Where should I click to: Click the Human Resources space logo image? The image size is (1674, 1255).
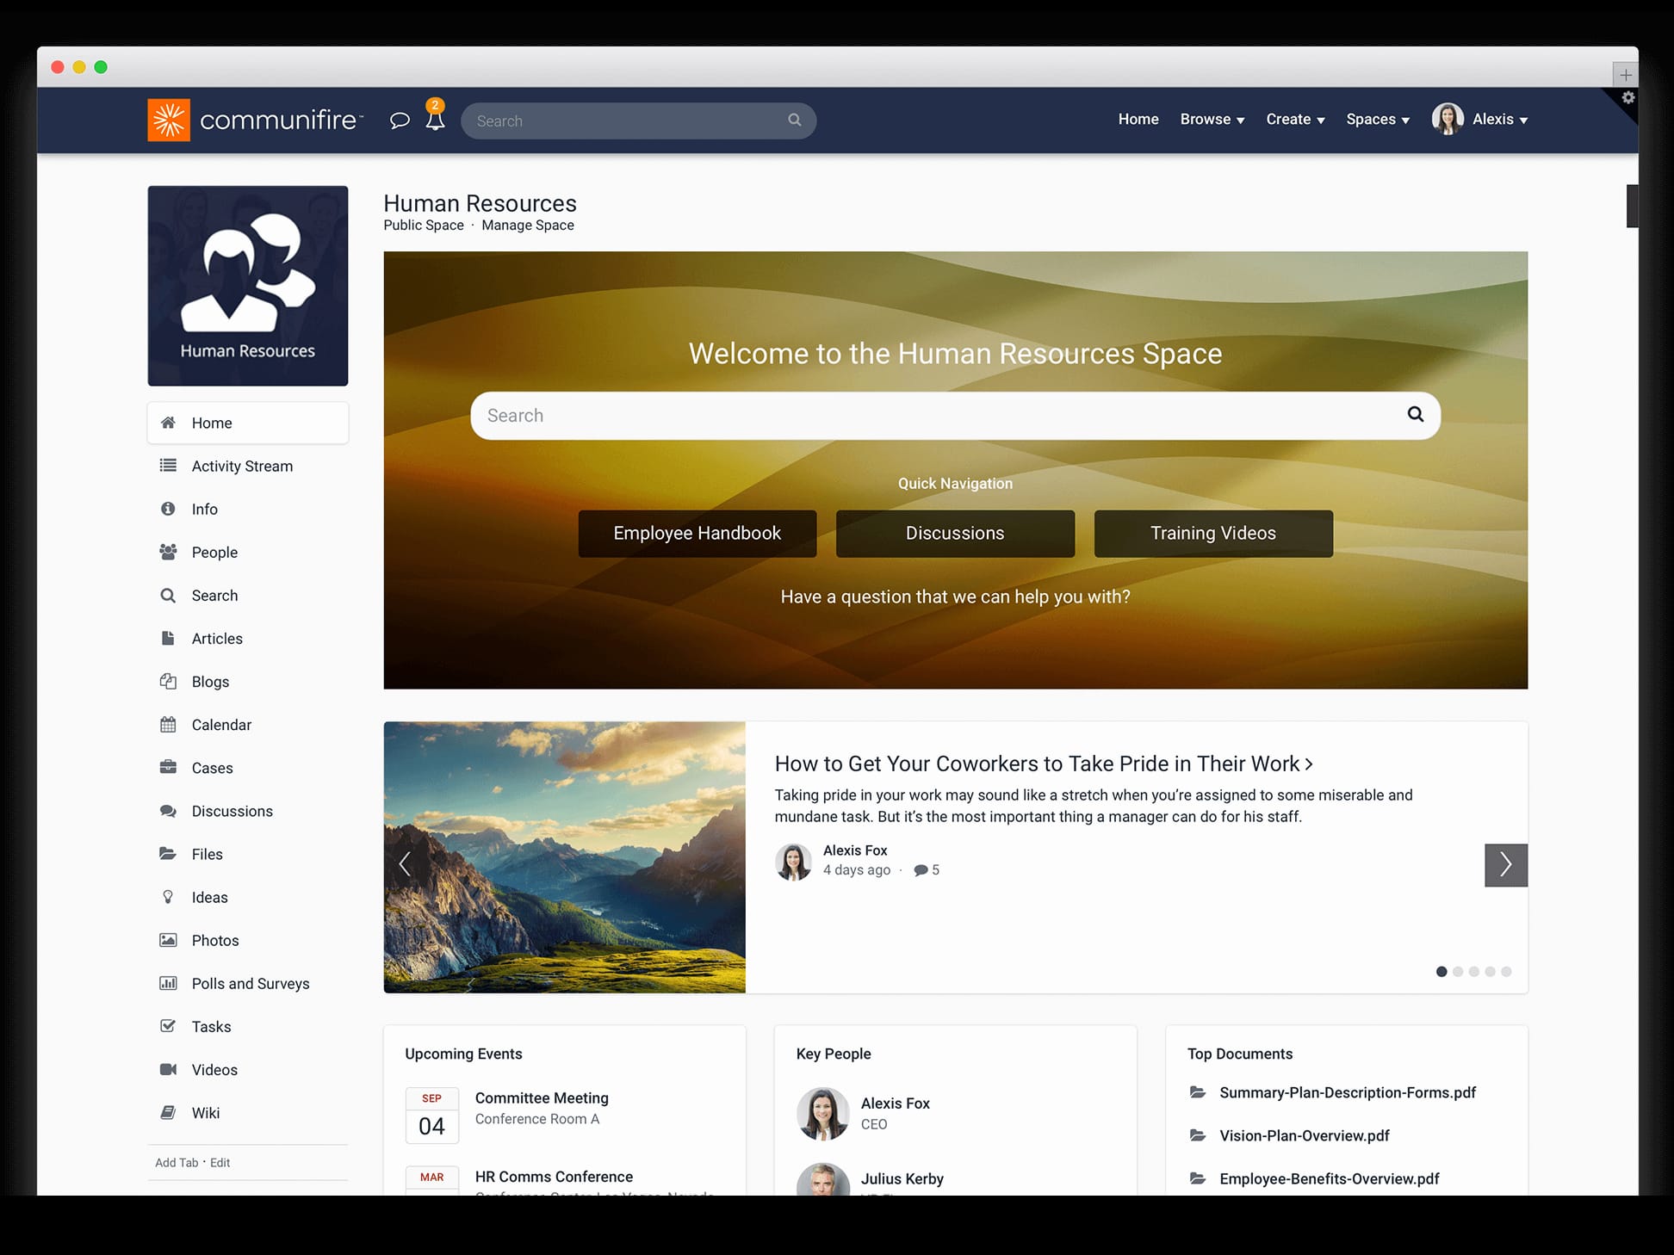(248, 286)
